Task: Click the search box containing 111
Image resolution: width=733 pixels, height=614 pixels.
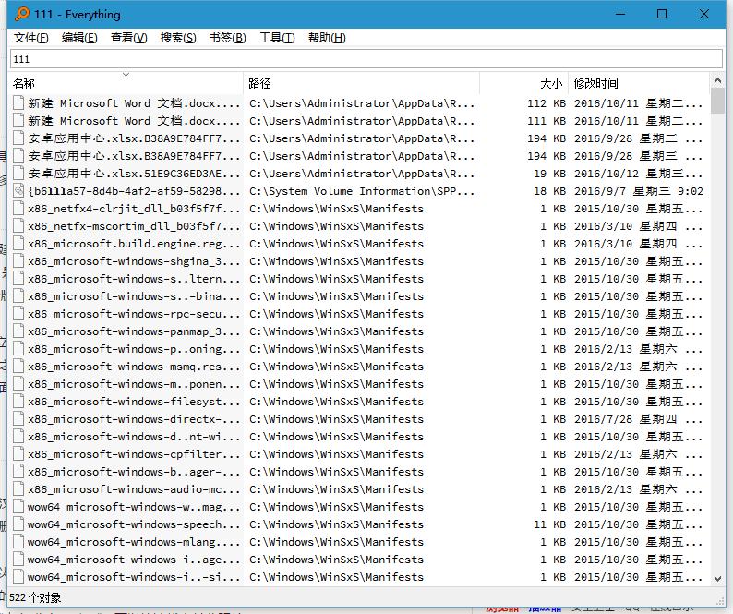Action: coord(366,59)
